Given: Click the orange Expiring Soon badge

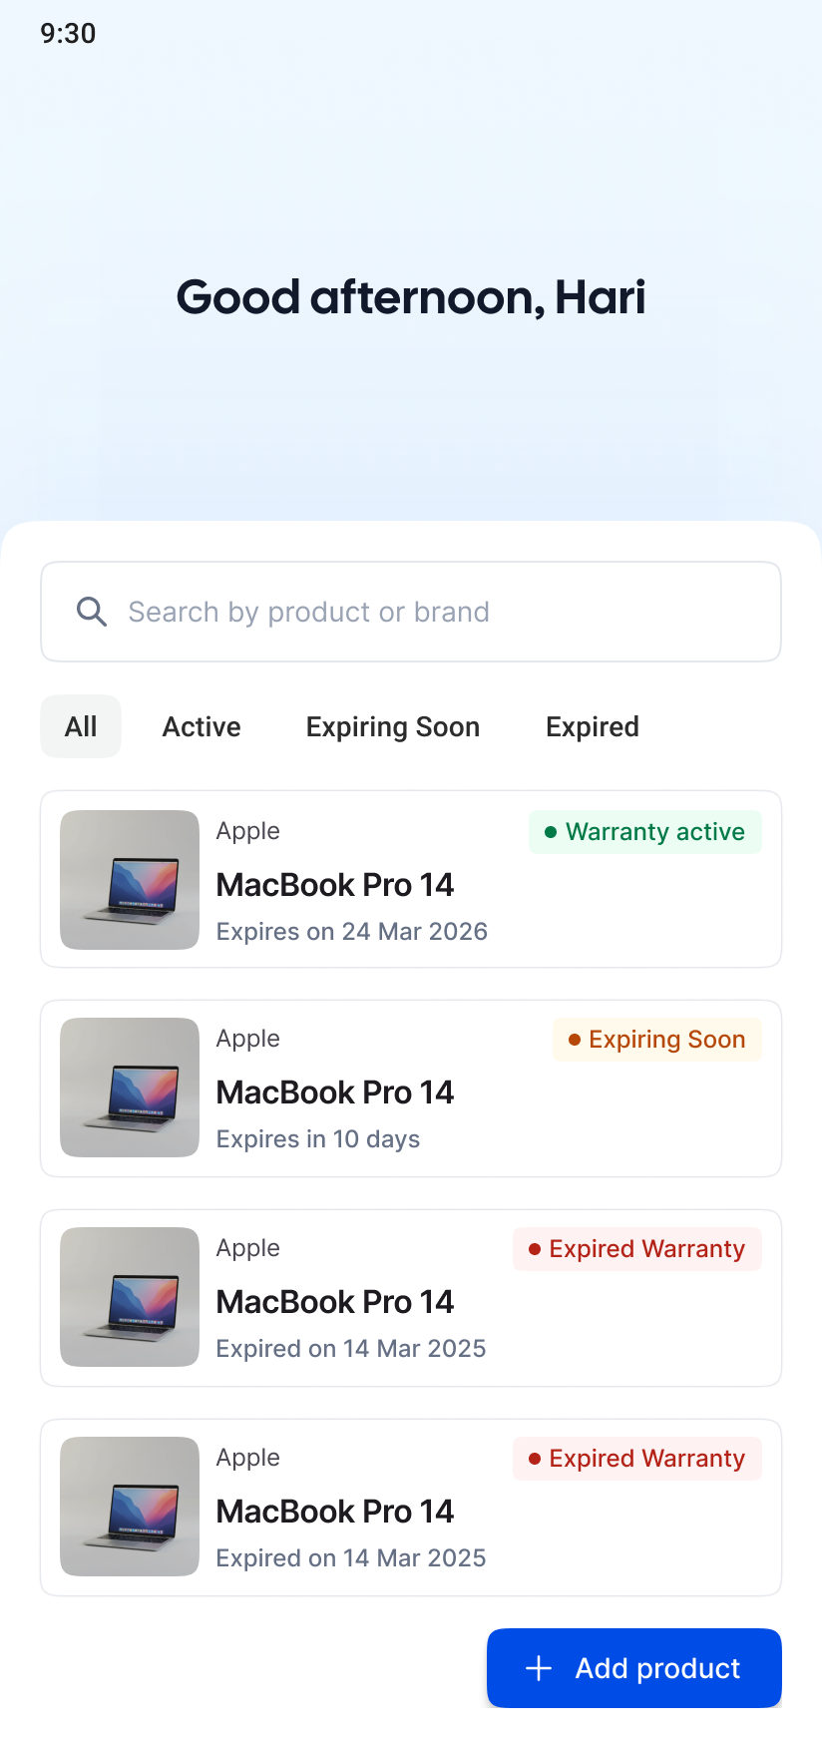Looking at the screenshot, I should (657, 1040).
